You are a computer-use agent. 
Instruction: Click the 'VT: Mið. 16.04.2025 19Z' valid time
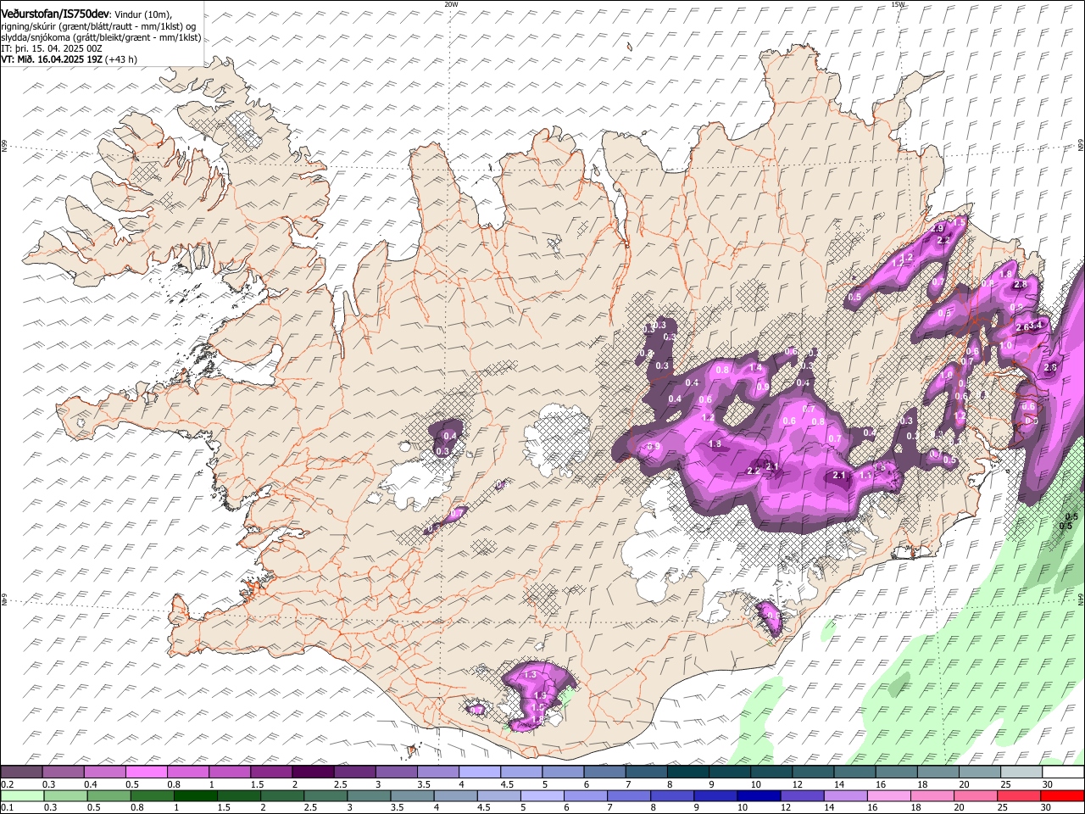[52, 59]
